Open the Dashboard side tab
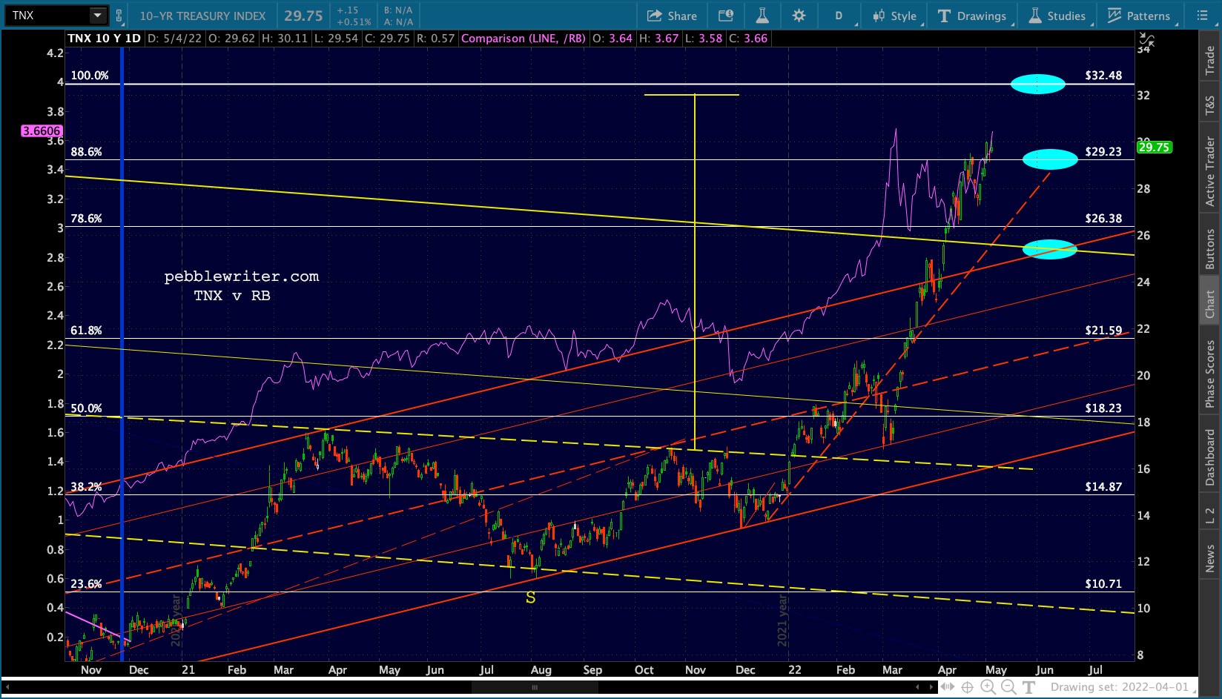This screenshot has height=699, width=1222. pos(1210,457)
